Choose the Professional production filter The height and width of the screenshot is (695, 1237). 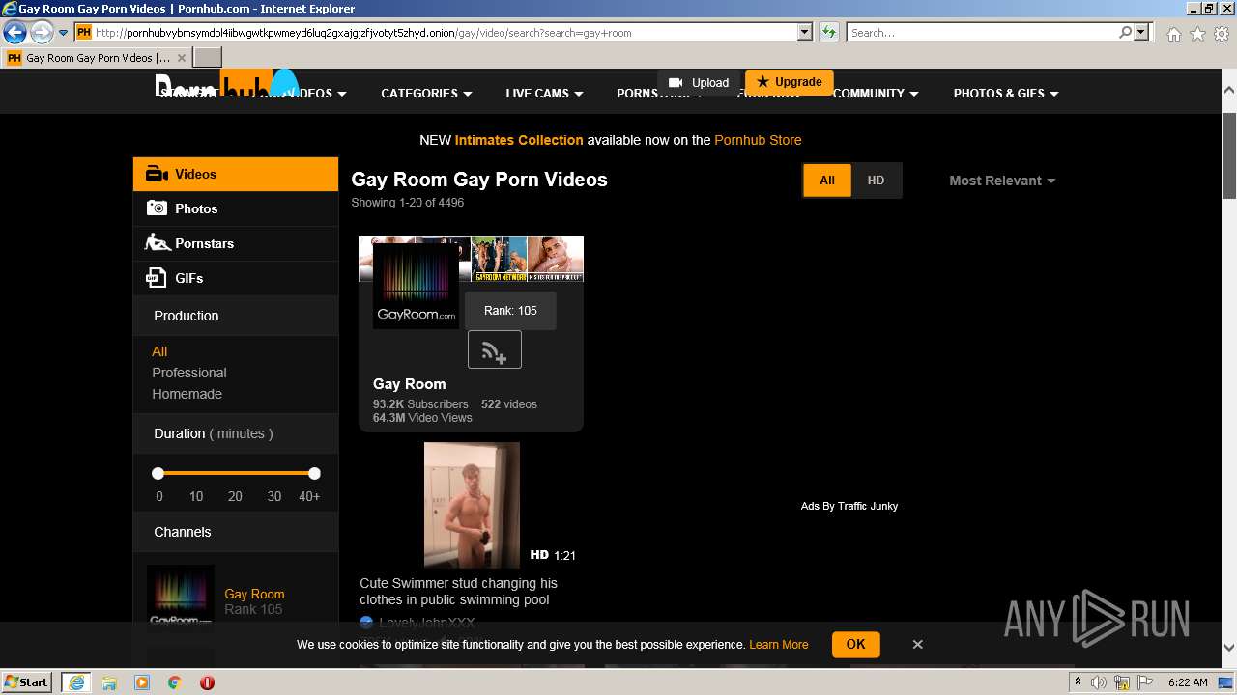pos(189,373)
